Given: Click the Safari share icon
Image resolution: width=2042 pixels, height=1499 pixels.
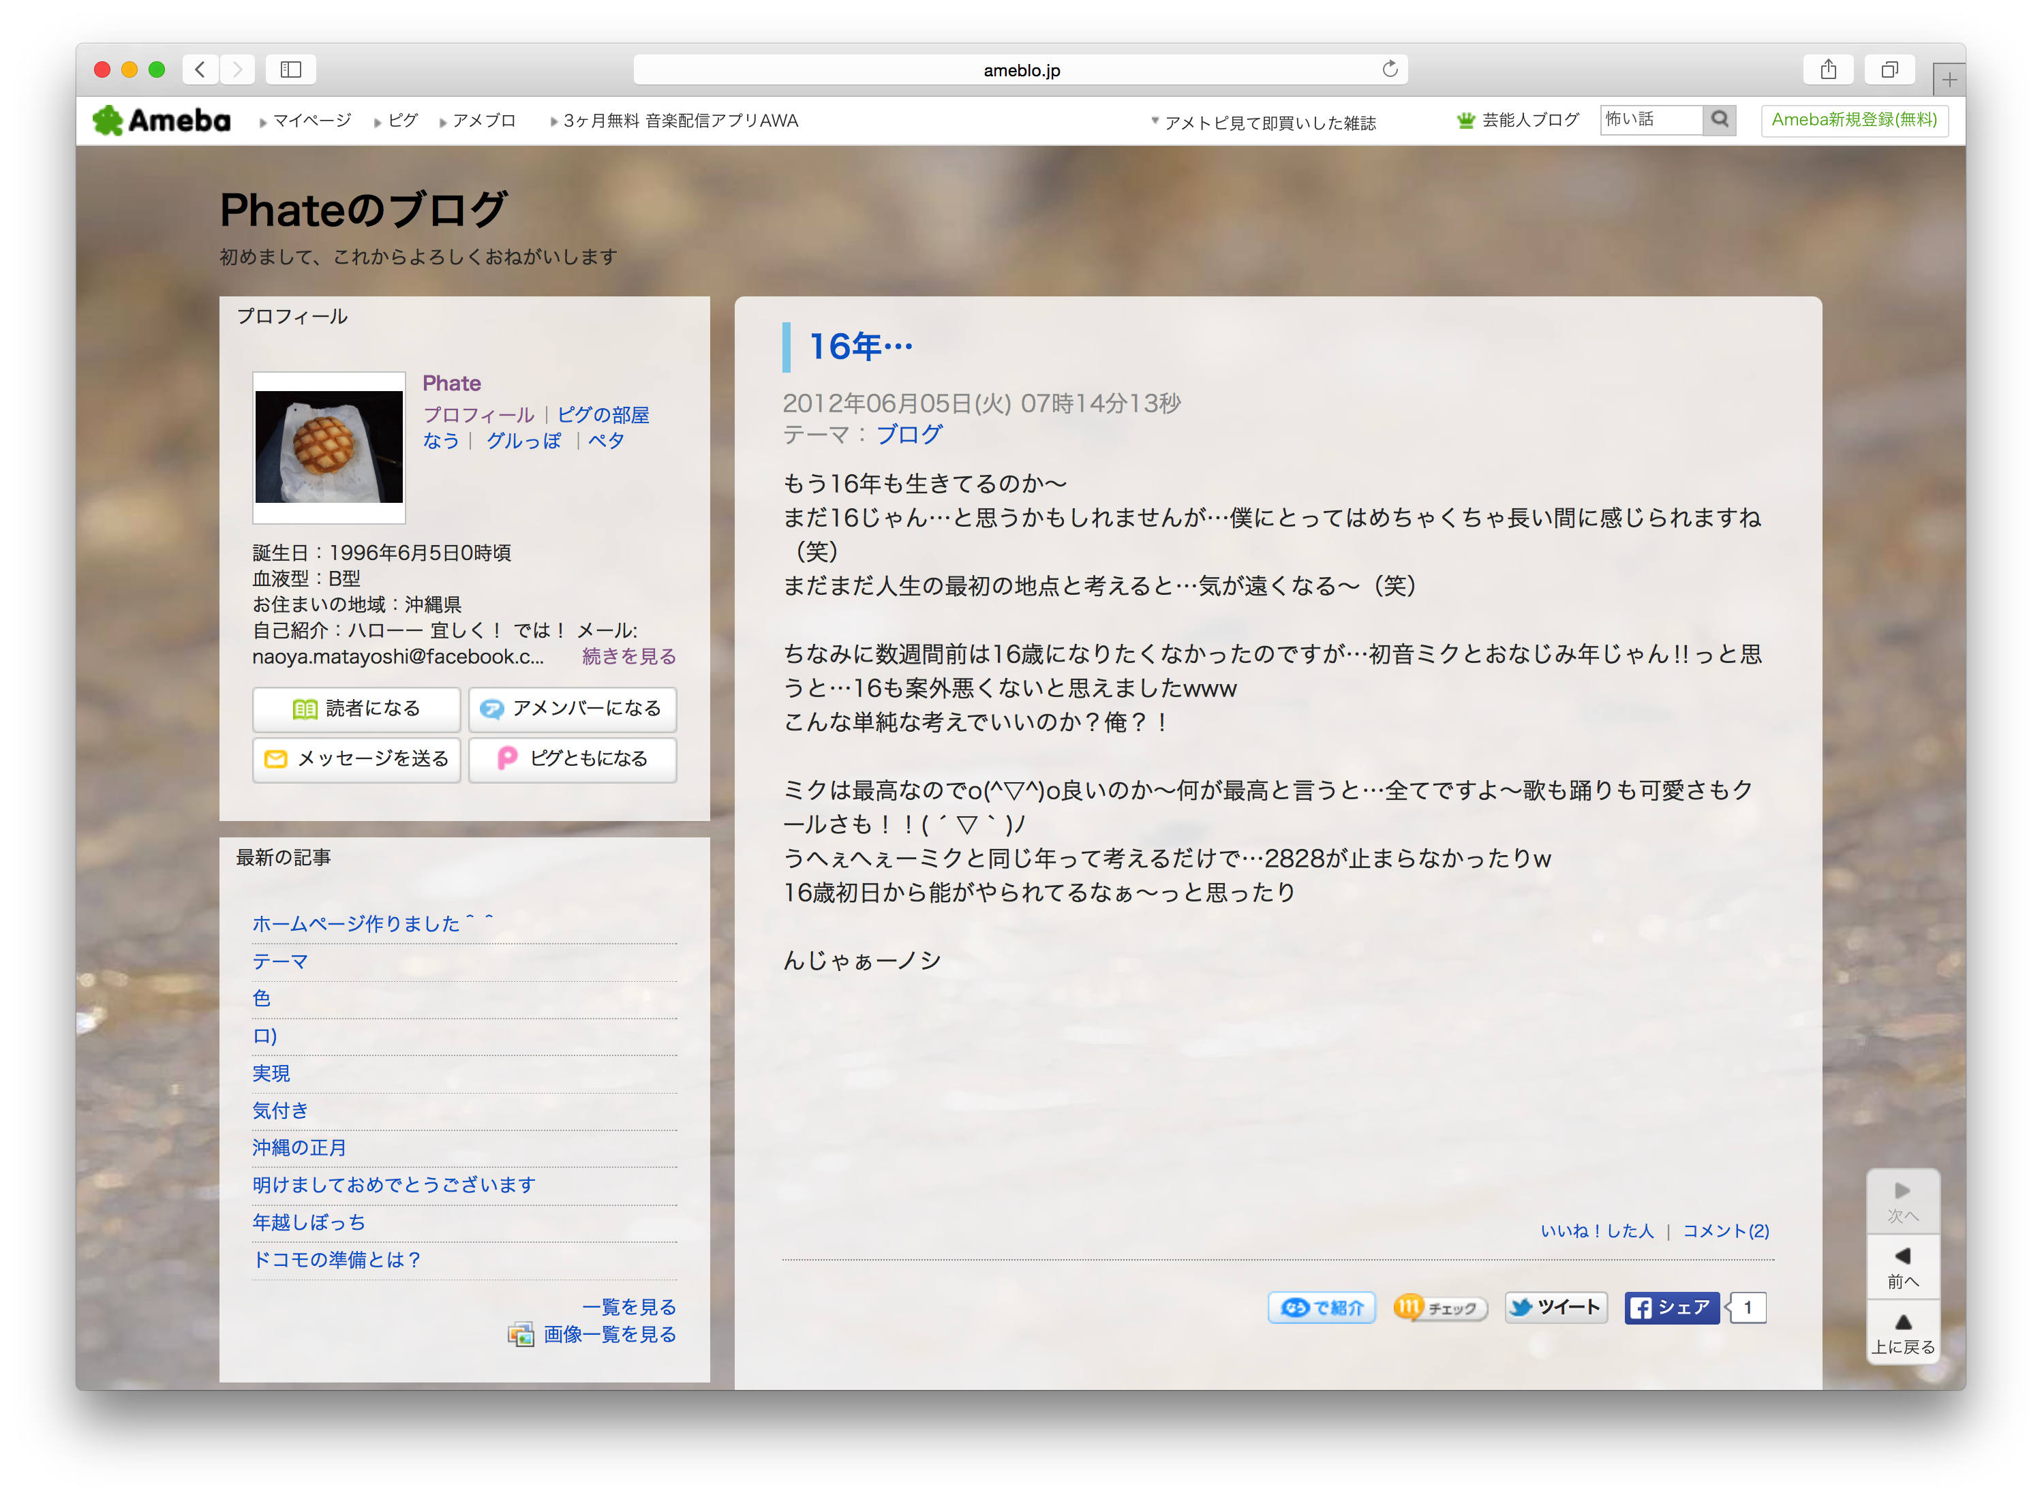Looking at the screenshot, I should (1828, 70).
